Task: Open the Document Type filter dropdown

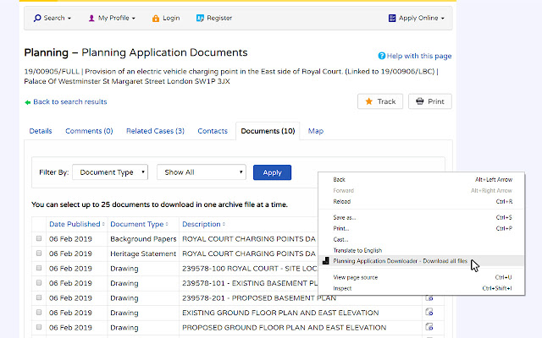Action: (110, 172)
